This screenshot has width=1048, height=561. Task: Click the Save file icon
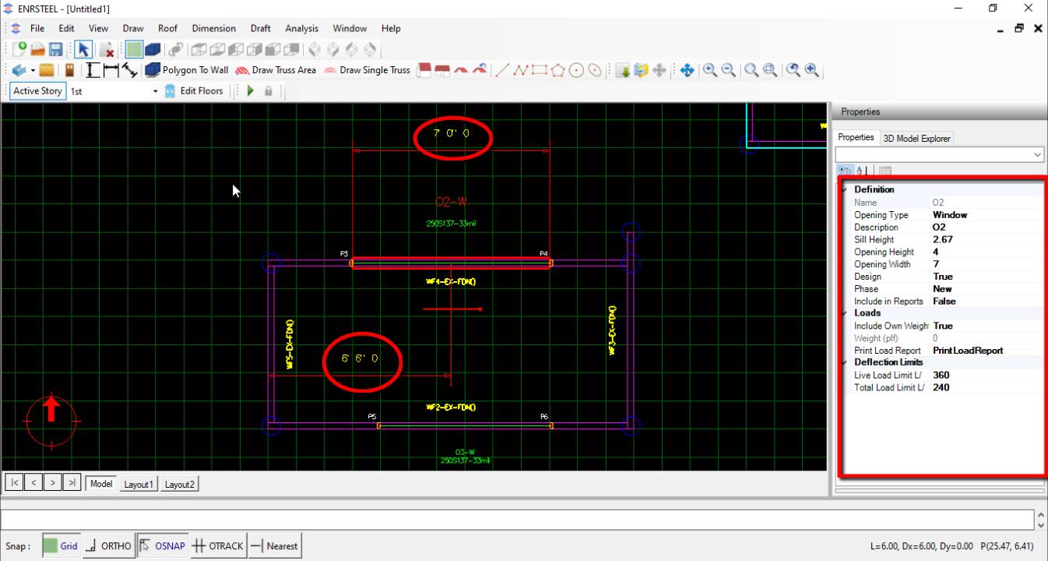click(56, 50)
